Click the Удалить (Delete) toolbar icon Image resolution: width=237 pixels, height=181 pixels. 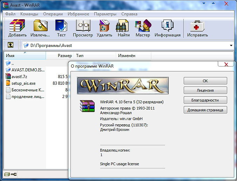(104, 26)
